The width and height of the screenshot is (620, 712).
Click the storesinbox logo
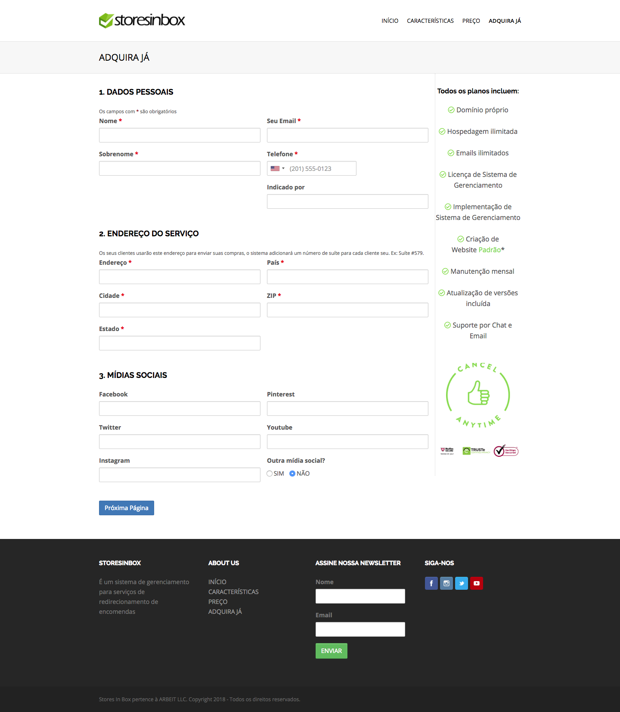(142, 20)
